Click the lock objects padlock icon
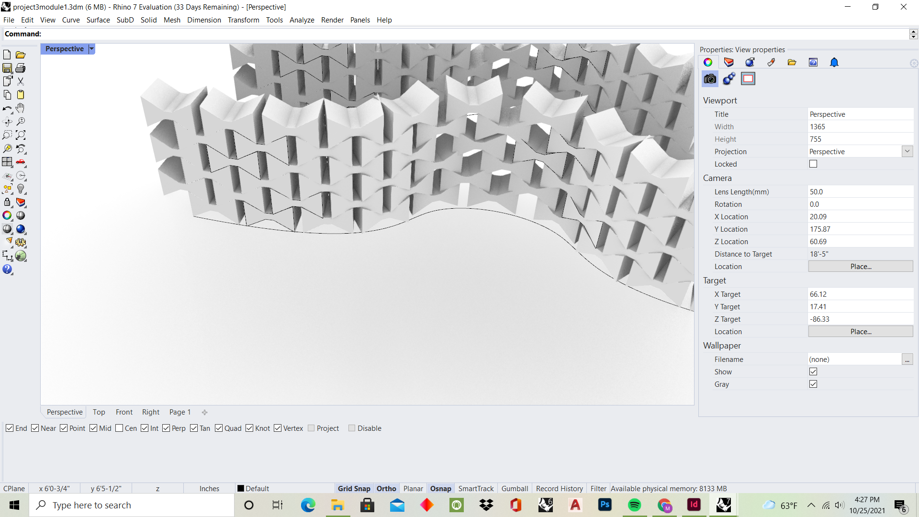Image resolution: width=919 pixels, height=517 pixels. pos(7,202)
